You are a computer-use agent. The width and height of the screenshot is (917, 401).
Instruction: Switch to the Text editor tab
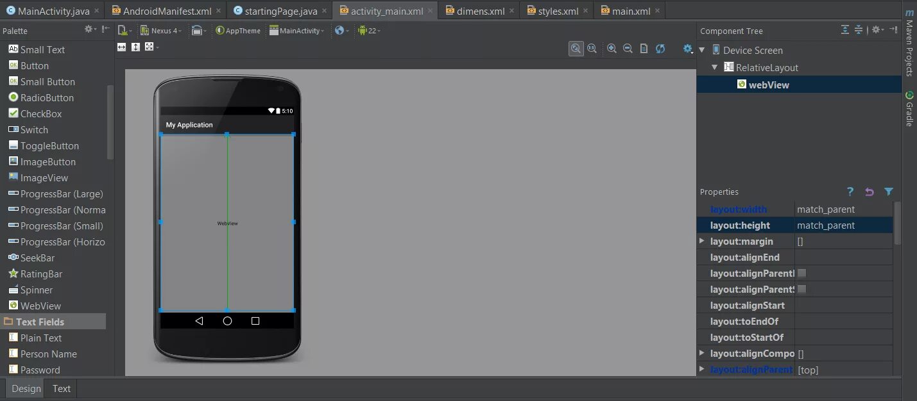tap(62, 388)
